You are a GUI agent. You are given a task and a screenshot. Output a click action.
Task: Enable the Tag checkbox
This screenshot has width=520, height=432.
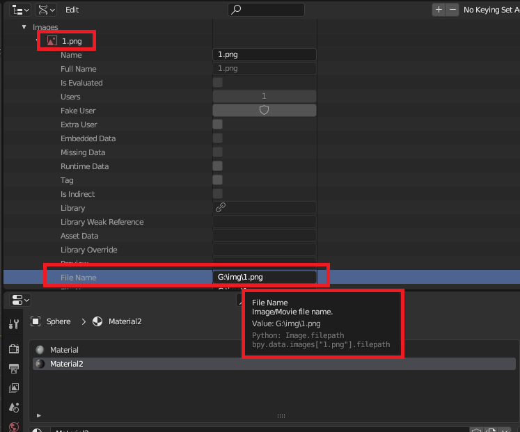218,180
